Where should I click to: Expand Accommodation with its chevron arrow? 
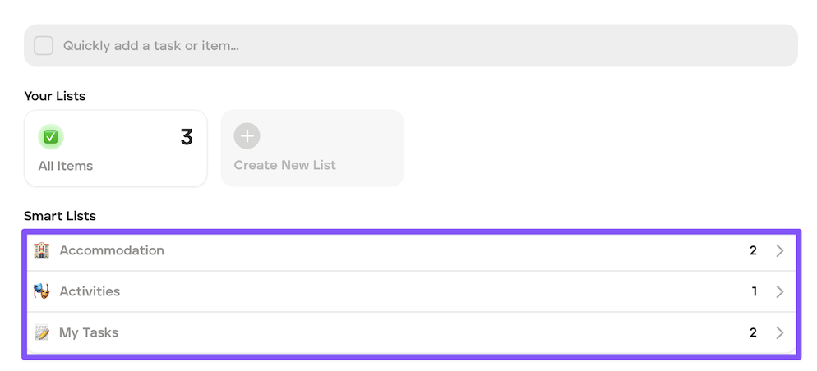click(779, 251)
